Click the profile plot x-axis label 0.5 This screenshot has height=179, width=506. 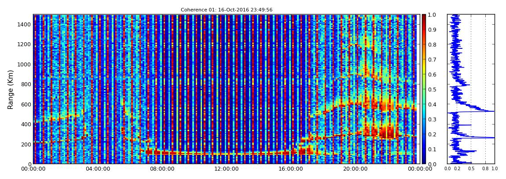click(x=471, y=169)
